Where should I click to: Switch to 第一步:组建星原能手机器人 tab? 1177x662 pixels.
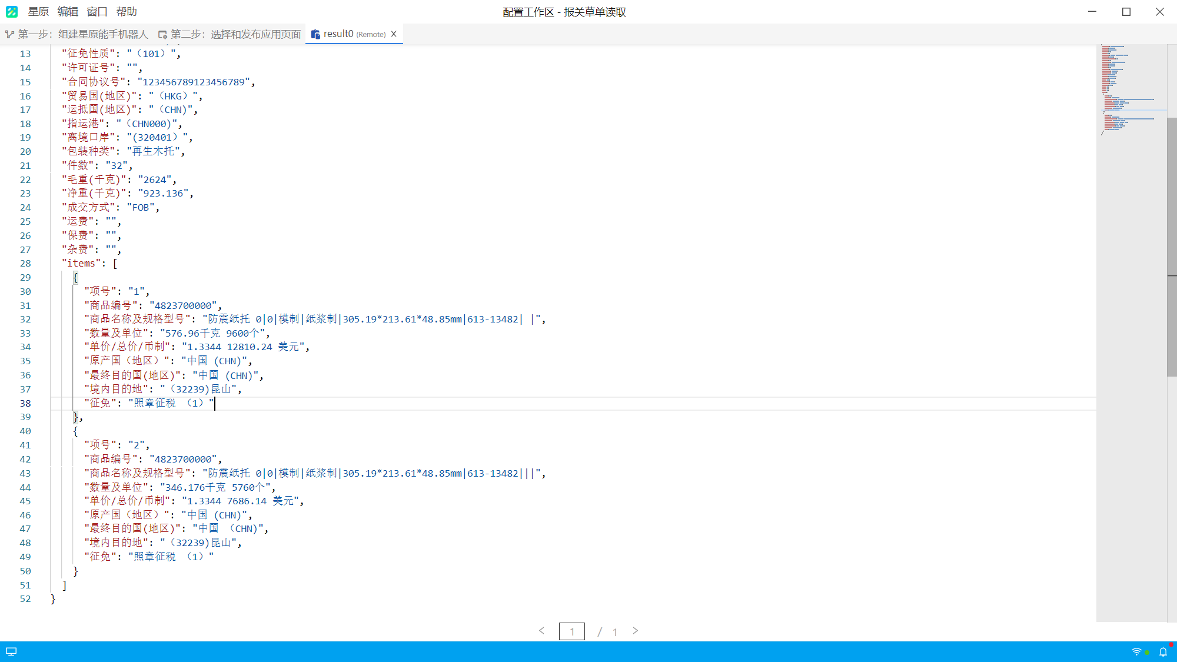pyautogui.click(x=77, y=34)
